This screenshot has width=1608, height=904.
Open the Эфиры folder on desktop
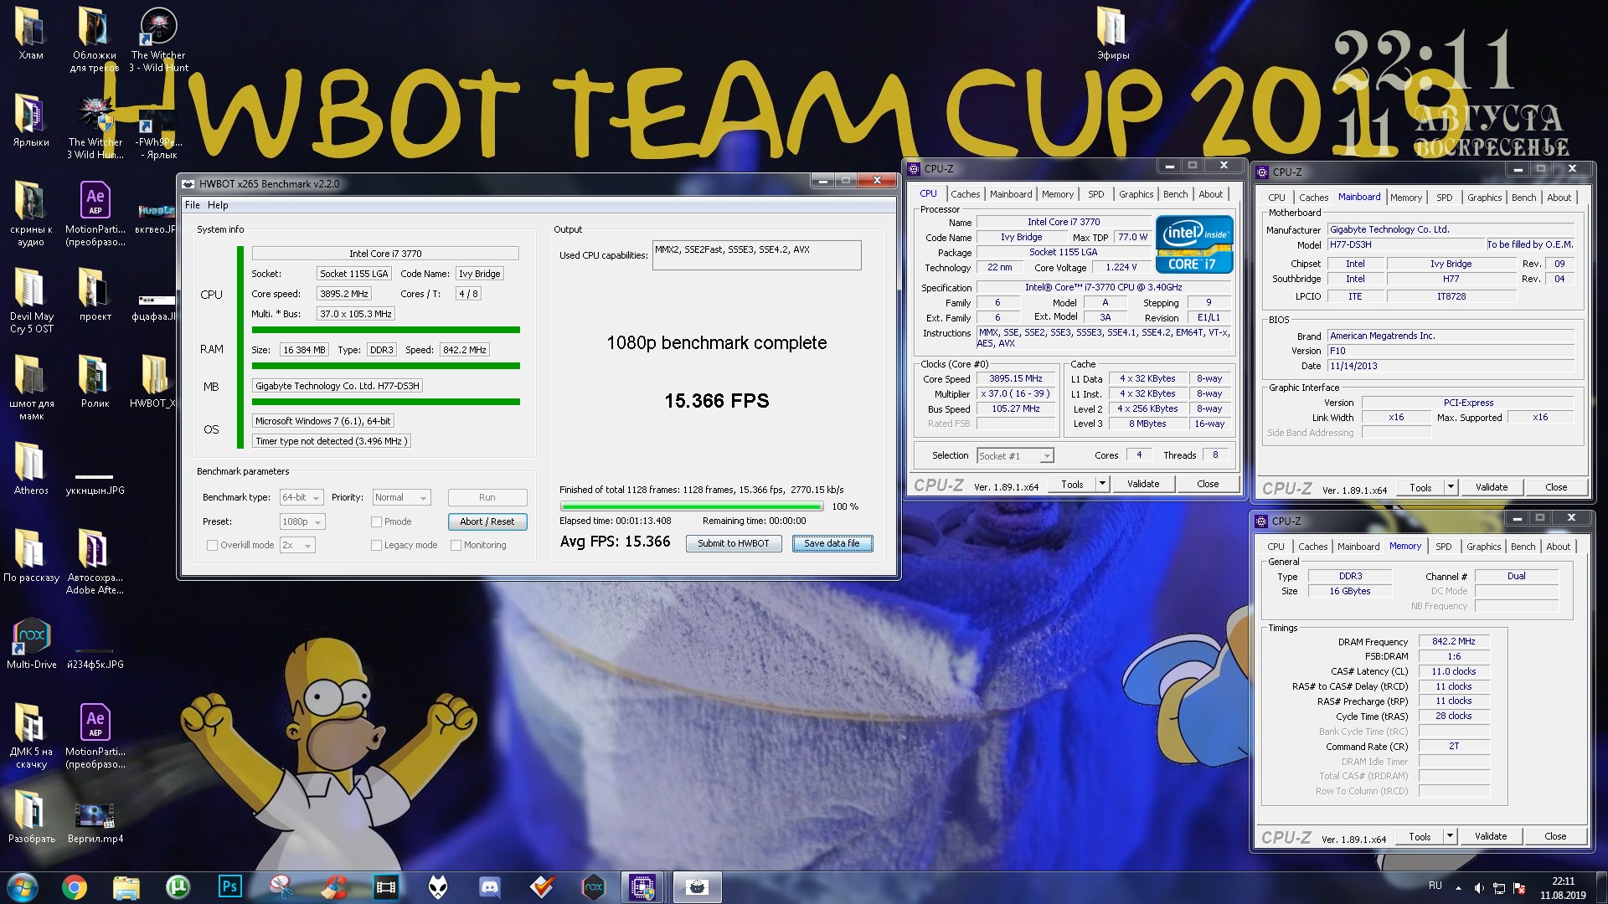point(1113,33)
